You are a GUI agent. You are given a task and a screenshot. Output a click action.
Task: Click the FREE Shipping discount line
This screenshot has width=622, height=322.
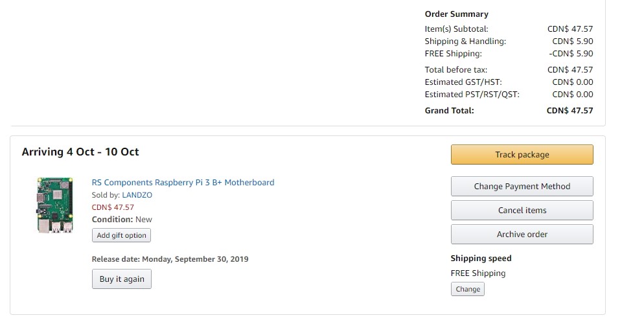click(509, 54)
